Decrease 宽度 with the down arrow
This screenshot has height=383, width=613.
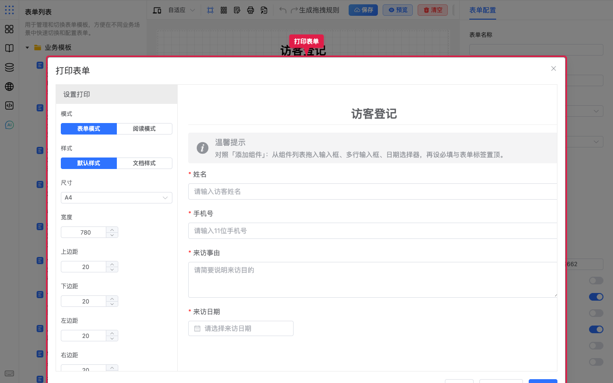click(x=112, y=235)
